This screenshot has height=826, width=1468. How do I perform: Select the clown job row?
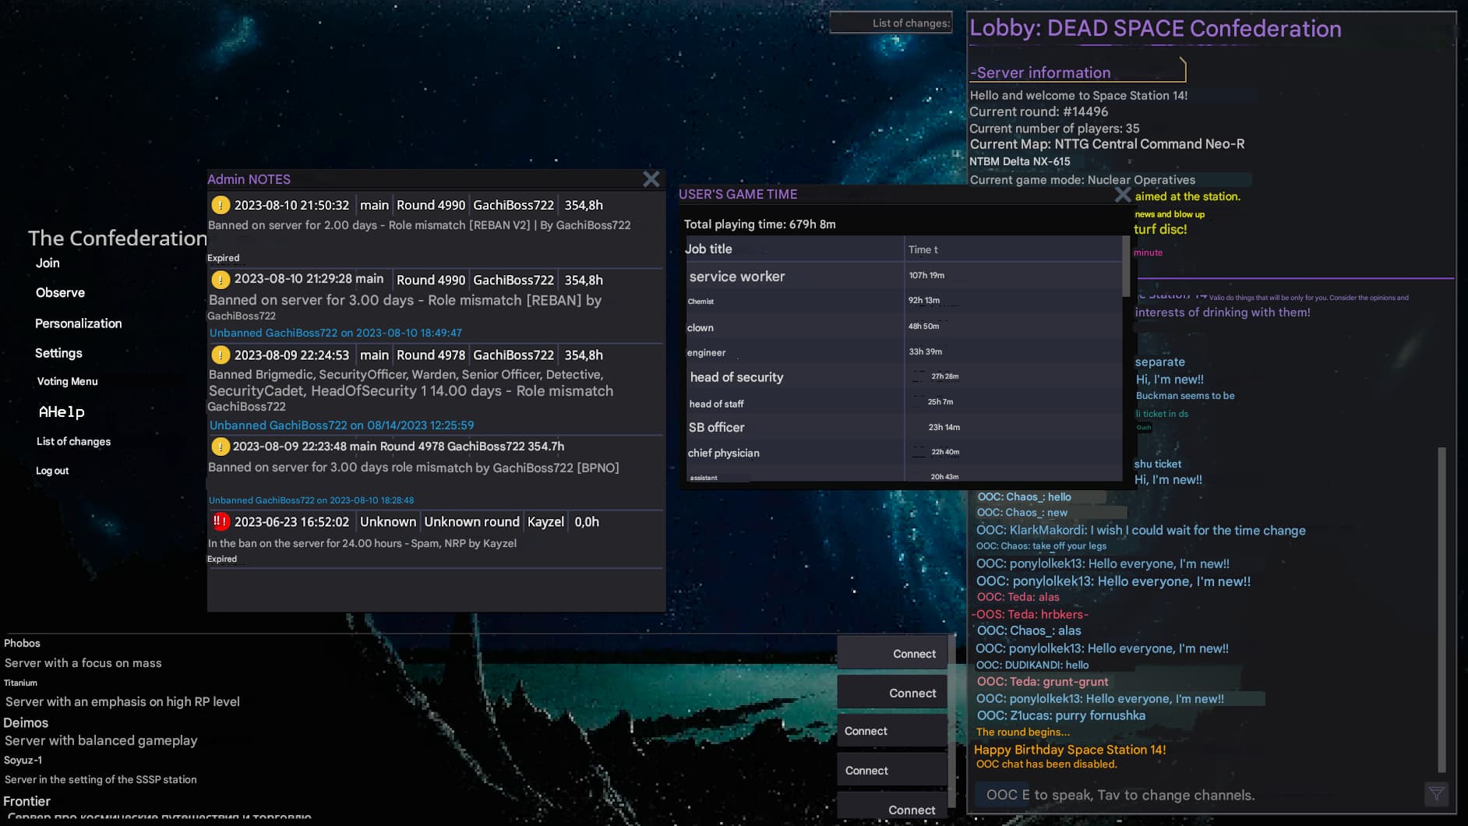click(902, 327)
